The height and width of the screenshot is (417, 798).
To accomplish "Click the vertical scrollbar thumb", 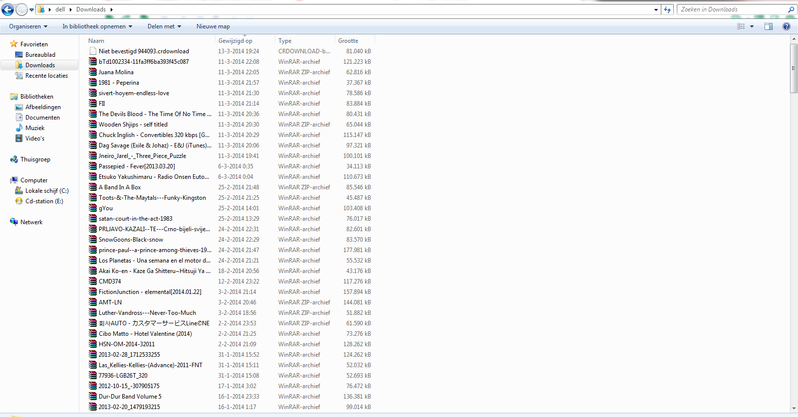I will tap(794, 68).
